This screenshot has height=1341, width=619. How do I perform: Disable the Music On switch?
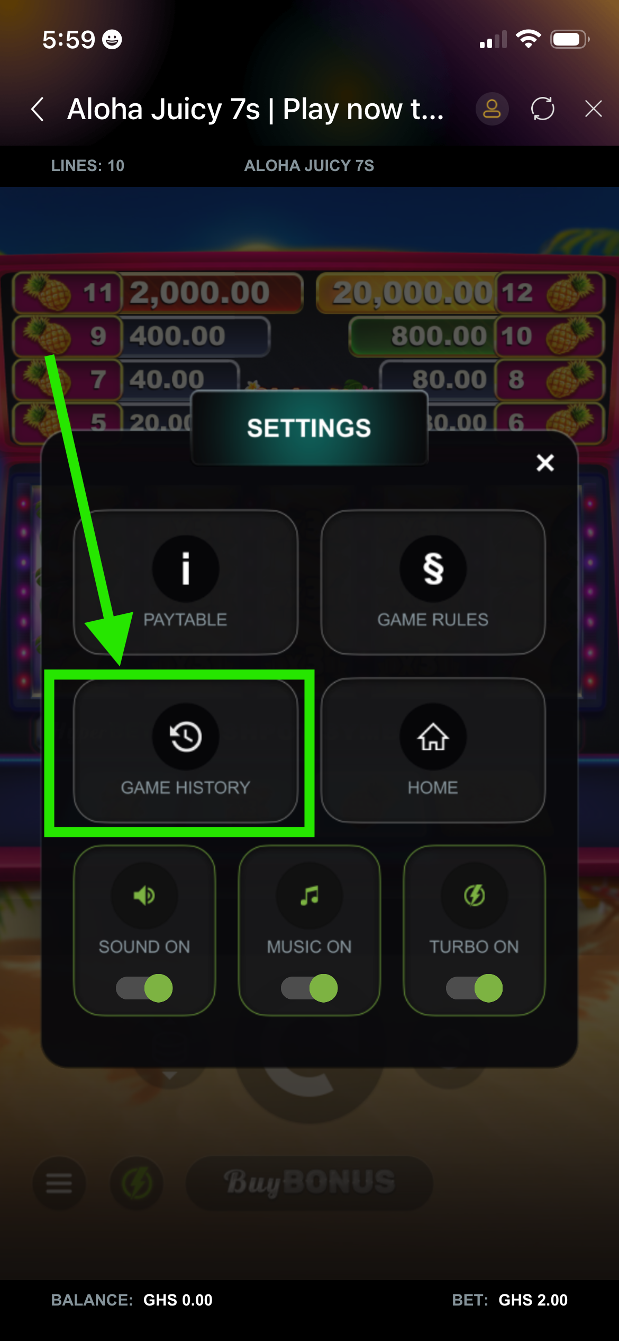pos(309,988)
